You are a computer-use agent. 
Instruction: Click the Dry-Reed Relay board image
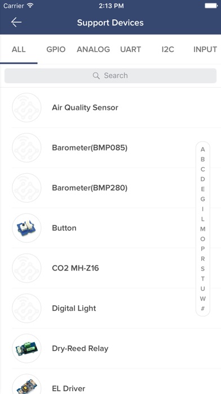click(x=26, y=348)
